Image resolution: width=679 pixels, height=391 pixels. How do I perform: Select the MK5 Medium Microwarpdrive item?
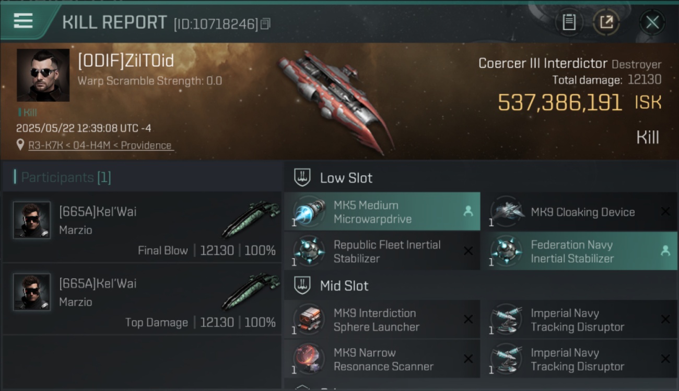[x=382, y=212]
